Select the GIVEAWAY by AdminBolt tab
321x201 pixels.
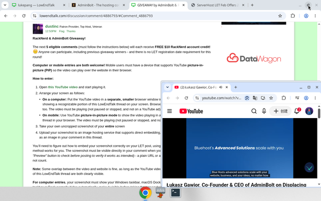tap(158, 5)
